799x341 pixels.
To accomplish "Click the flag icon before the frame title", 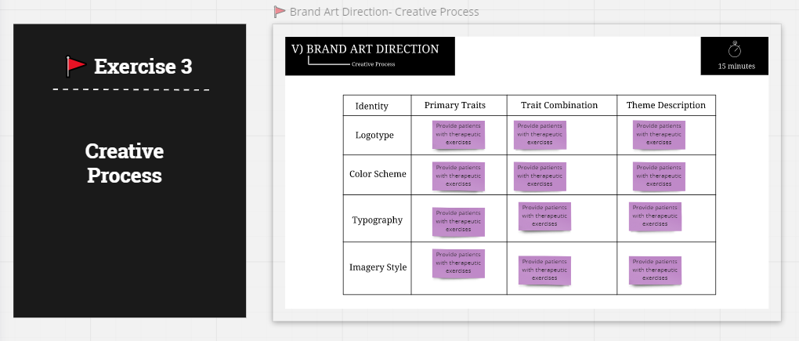I will (280, 12).
